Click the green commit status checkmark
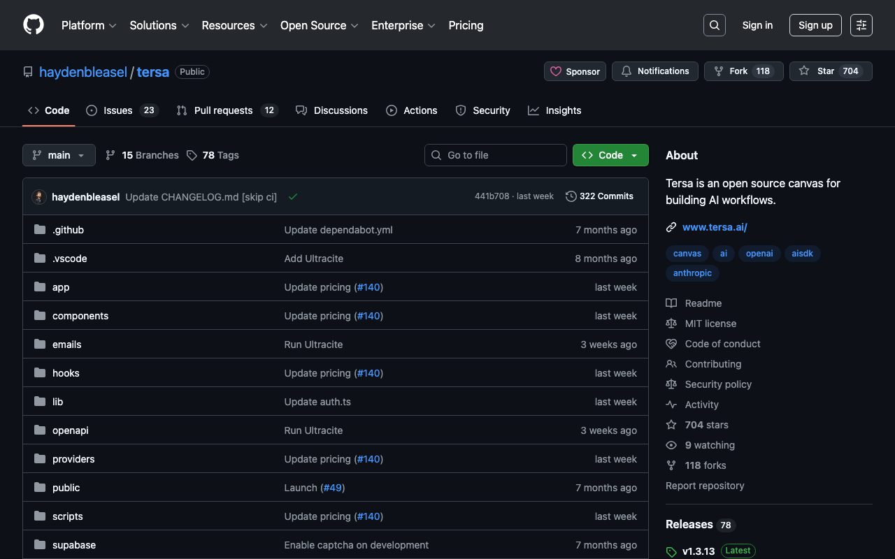 (293, 197)
